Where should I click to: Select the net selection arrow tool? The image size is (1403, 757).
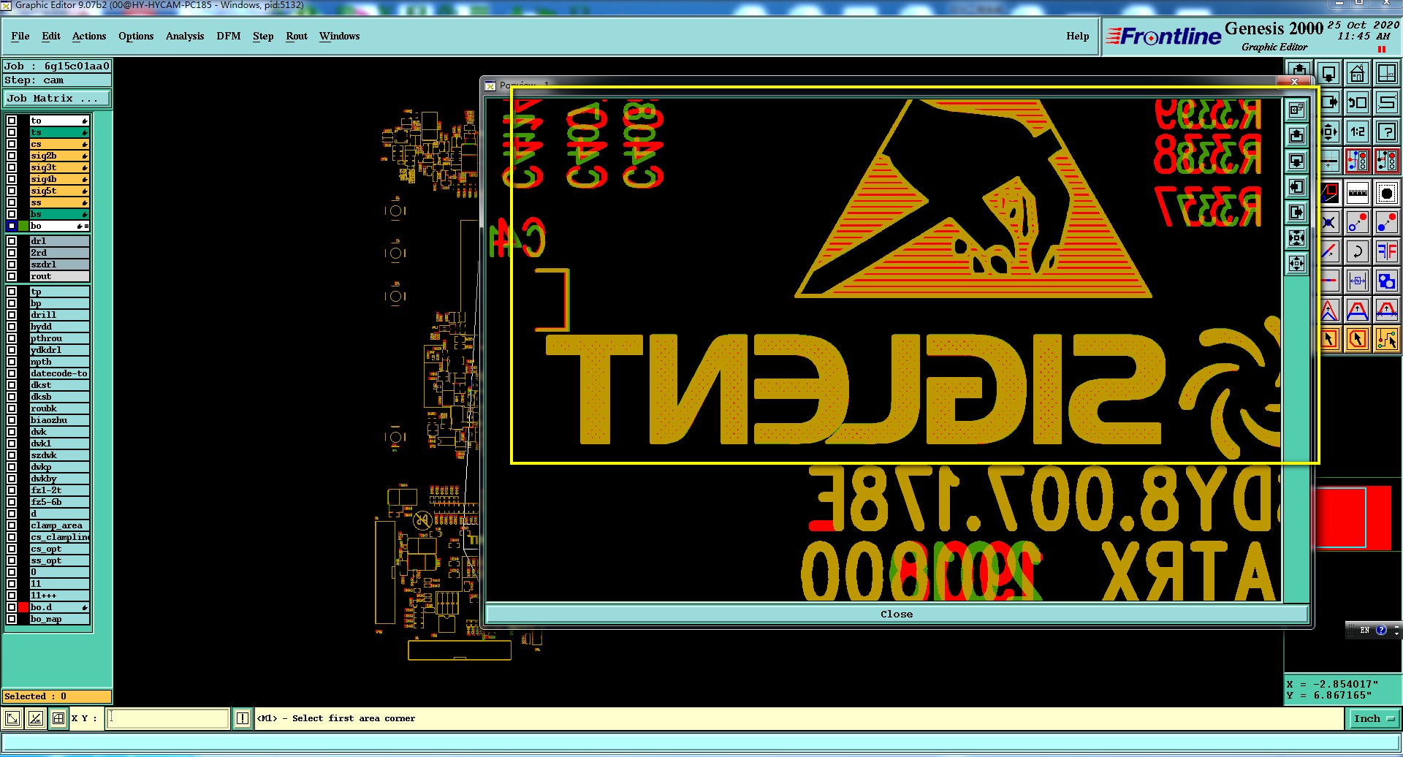tap(1387, 339)
